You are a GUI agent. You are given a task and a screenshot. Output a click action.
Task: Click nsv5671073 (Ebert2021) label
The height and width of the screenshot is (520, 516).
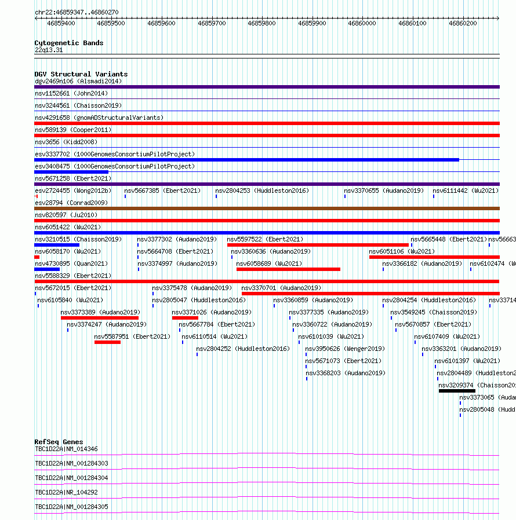coord(343,361)
